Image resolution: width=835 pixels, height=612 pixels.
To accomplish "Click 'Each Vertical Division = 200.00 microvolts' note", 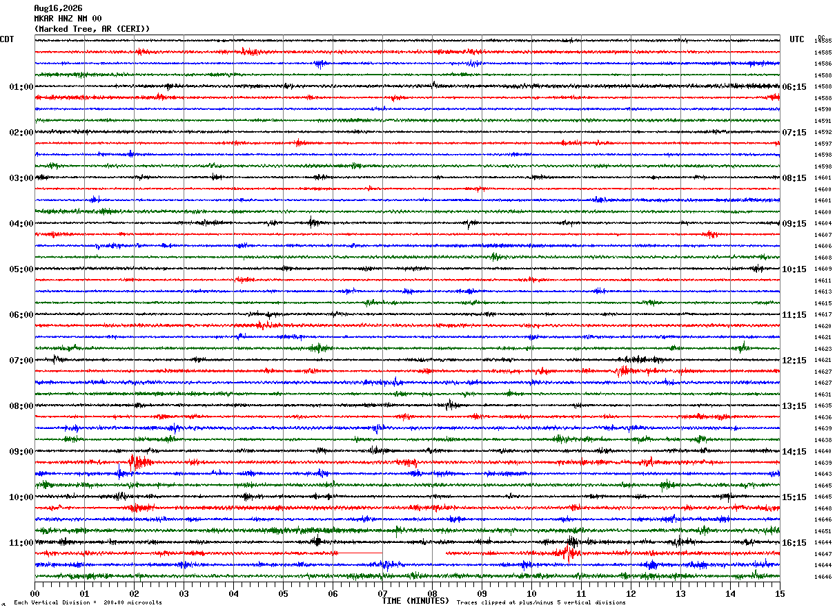I will tap(88, 603).
